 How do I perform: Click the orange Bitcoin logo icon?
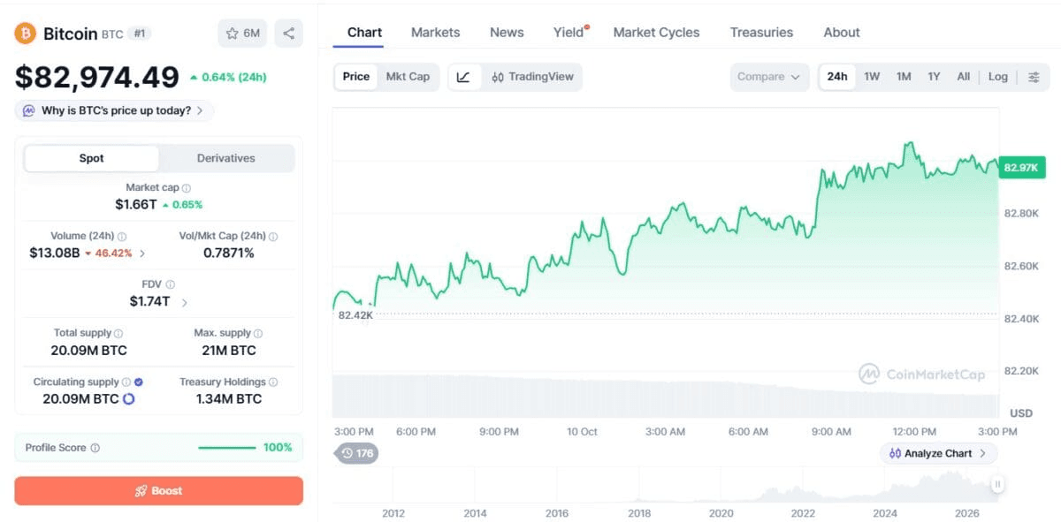pyautogui.click(x=26, y=34)
